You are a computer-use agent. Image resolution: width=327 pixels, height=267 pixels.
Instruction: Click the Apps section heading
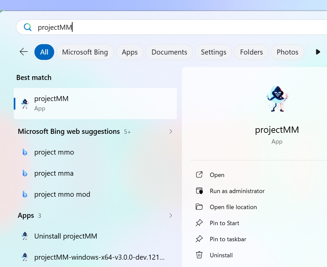[26, 215]
